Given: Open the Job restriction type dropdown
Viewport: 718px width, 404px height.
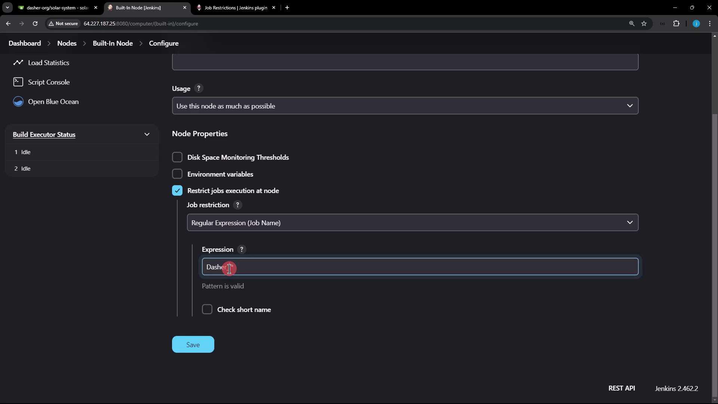Looking at the screenshot, I should pos(412,223).
